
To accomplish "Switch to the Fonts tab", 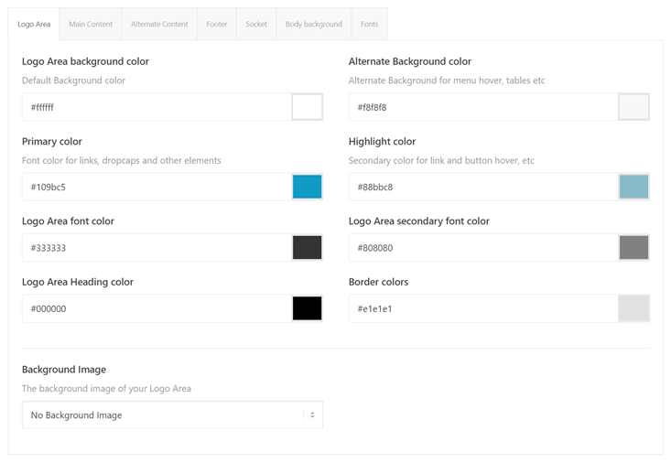I will point(369,25).
